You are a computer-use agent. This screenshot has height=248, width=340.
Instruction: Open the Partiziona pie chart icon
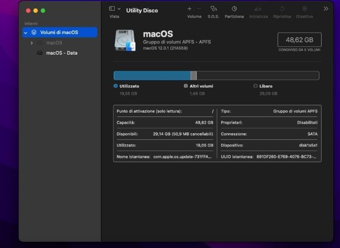click(234, 9)
